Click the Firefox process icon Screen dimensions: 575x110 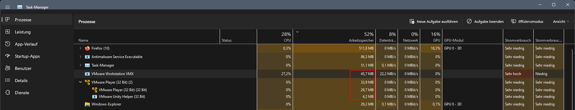pos(87,48)
